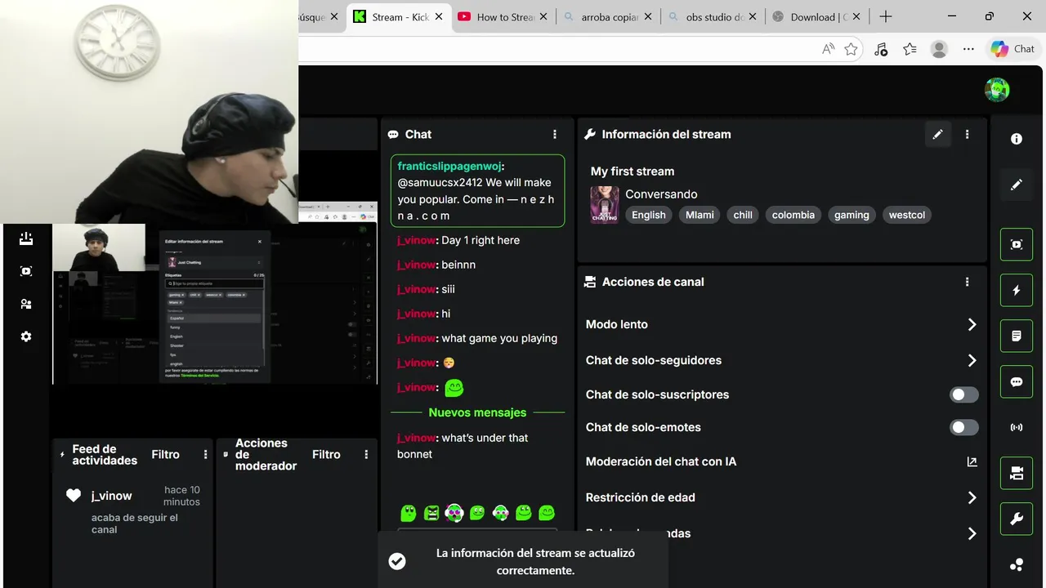Screen dimensions: 1046x588
Task: Click Filtro in Acciones de moderador
Action: click(x=326, y=454)
